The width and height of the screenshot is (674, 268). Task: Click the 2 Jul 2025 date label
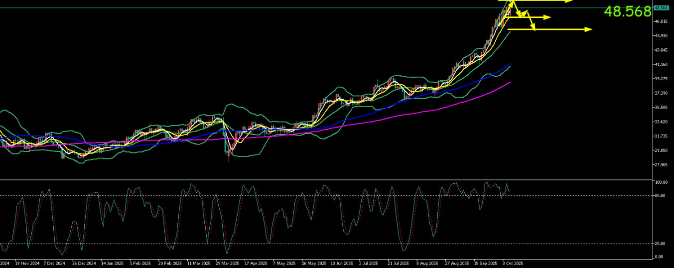[x=370, y=263]
